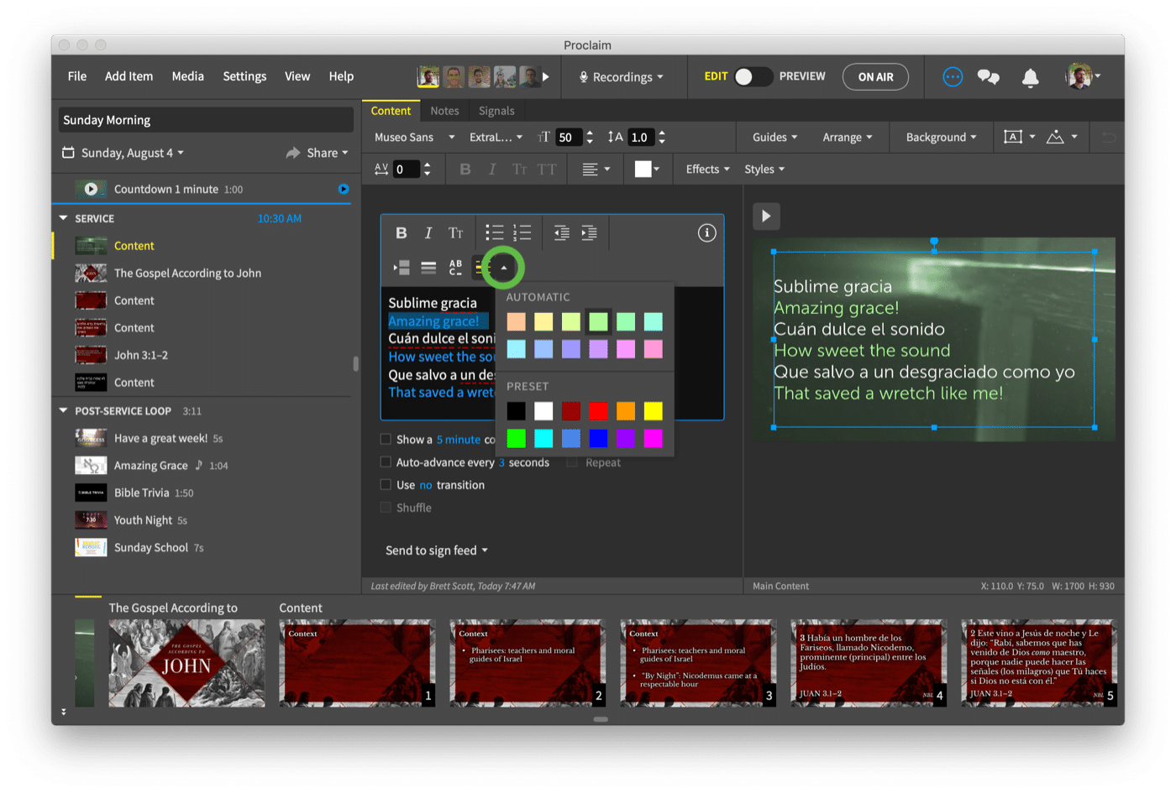Open the Background dropdown
Screen dimensions: 1176x793
[x=941, y=137]
